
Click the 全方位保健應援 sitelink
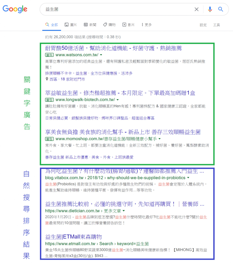point(104,73)
